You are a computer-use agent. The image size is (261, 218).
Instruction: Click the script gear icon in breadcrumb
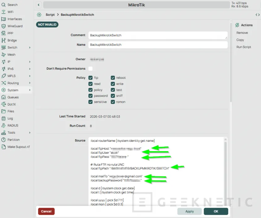click(39, 14)
